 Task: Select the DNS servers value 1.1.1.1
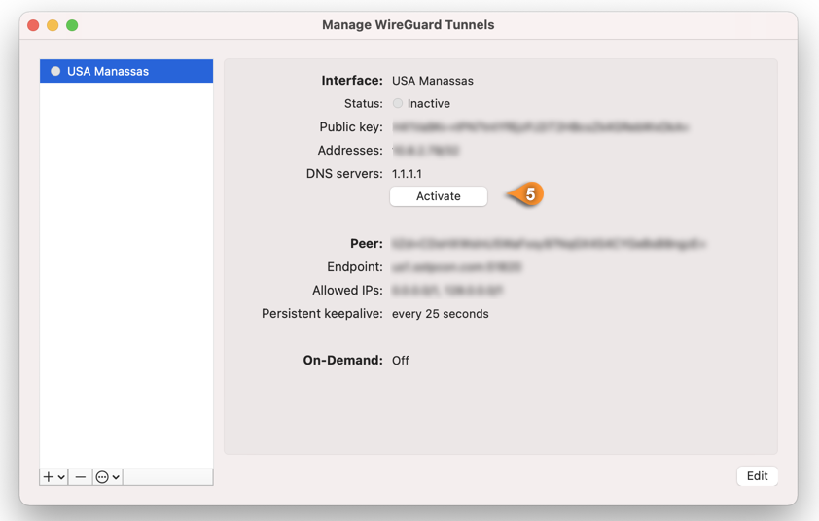pos(407,174)
